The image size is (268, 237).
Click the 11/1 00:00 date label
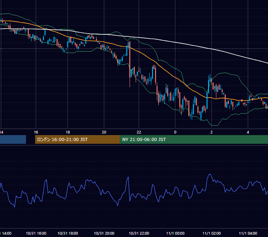[175, 233]
